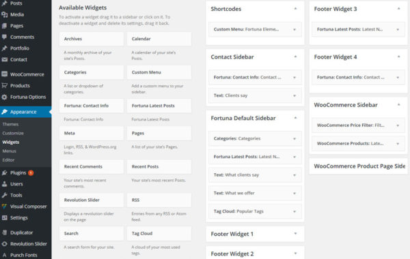Collapse the Footer Widget 4 area
This screenshot has width=410, height=259.
pos(399,57)
